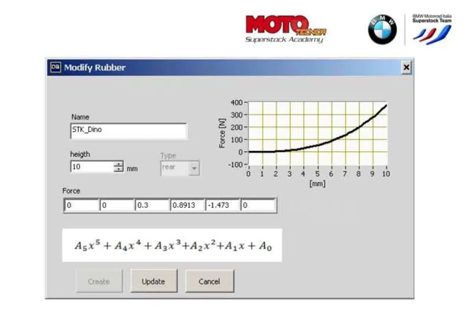Click the heigth value field showing 10

pos(92,167)
